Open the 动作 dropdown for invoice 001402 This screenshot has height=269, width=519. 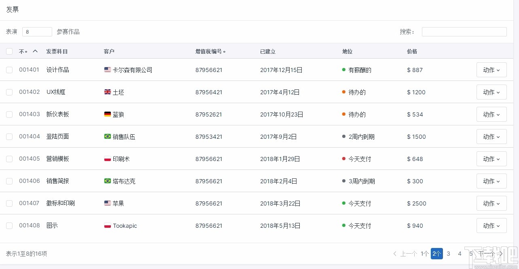tap(491, 92)
